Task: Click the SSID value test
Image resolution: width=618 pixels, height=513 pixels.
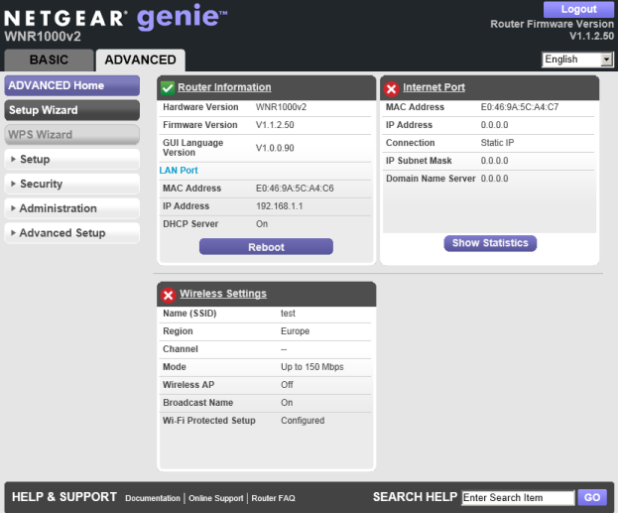Action: pyautogui.click(x=288, y=314)
